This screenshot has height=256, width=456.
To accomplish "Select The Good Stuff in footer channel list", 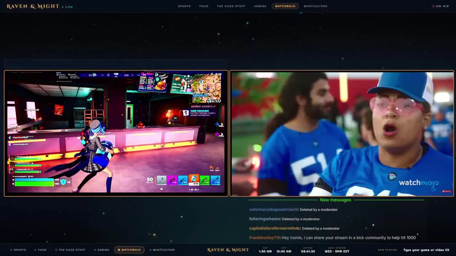I will click(x=70, y=250).
